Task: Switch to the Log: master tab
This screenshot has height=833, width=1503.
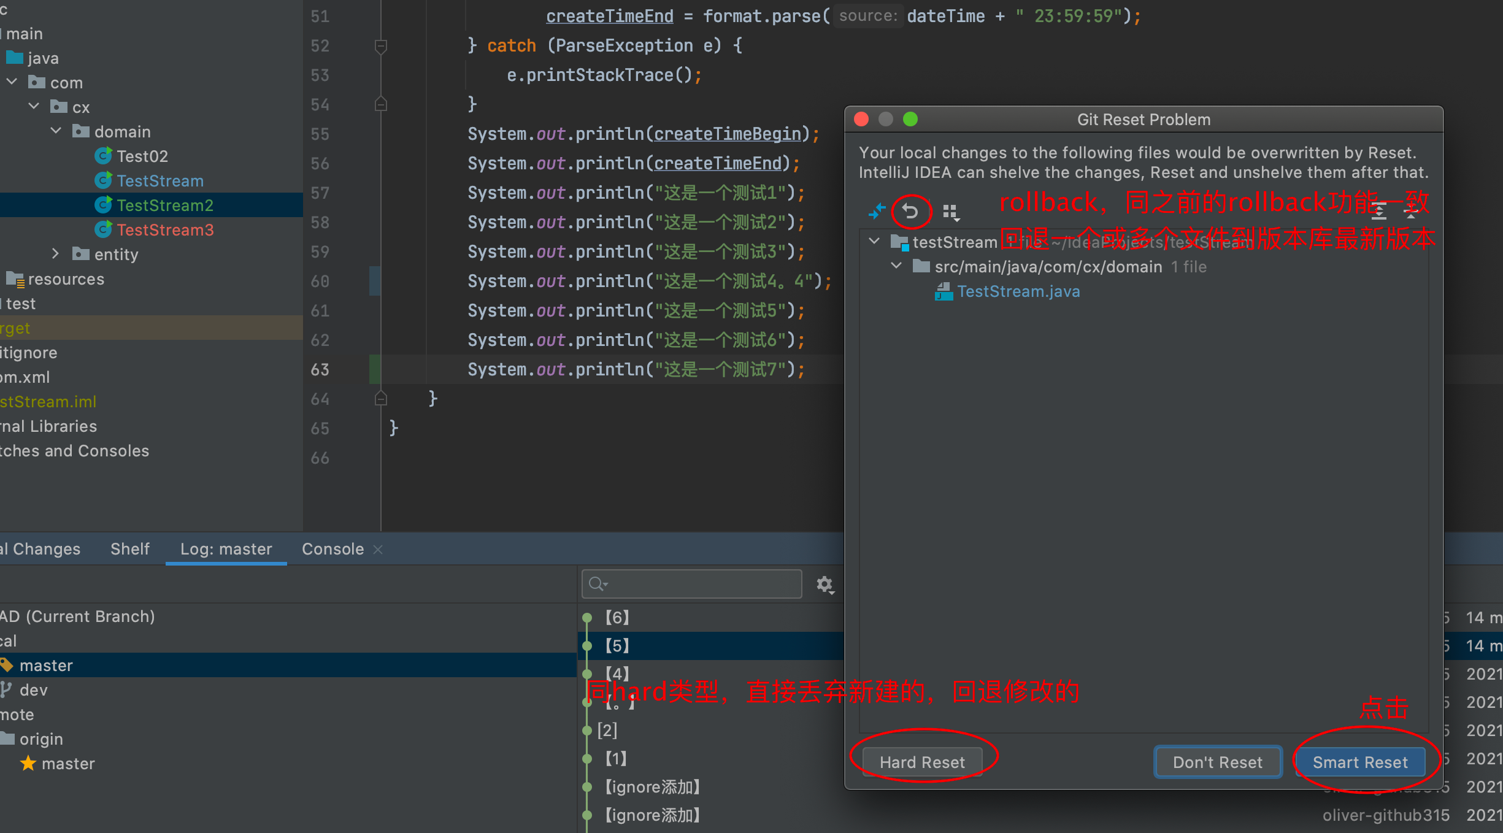Action: click(x=226, y=548)
